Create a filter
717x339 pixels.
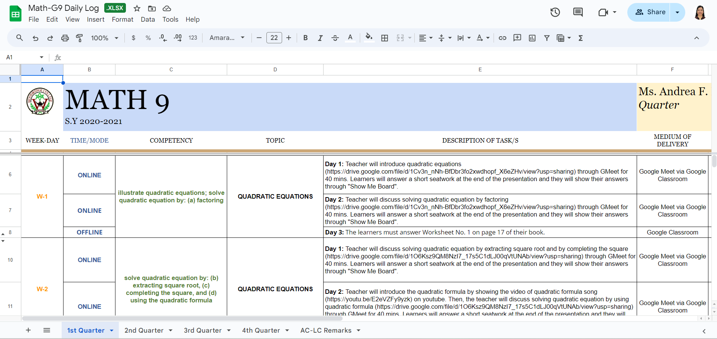pos(547,38)
